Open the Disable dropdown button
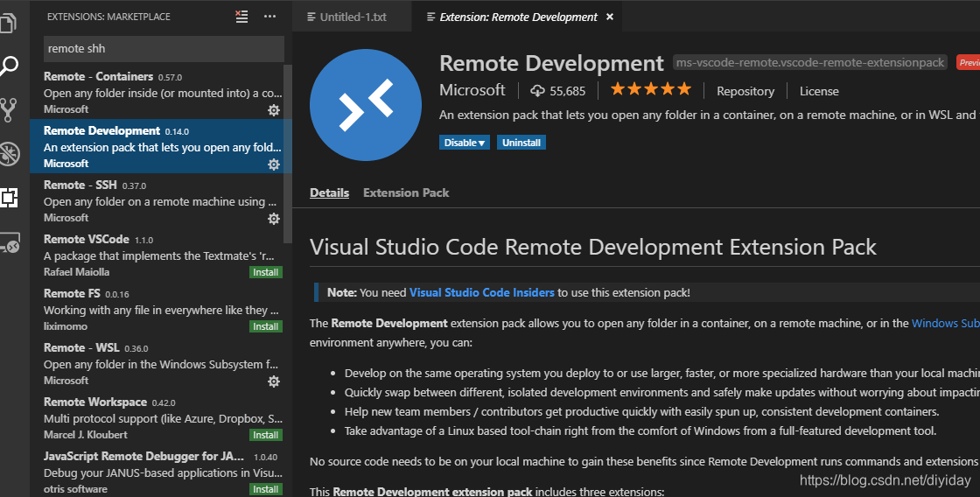Screen dimensions: 980x497 pos(465,143)
